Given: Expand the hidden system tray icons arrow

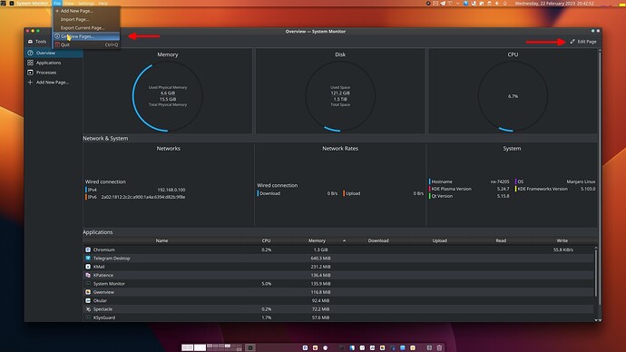Looking at the screenshot, I should point(457,4).
